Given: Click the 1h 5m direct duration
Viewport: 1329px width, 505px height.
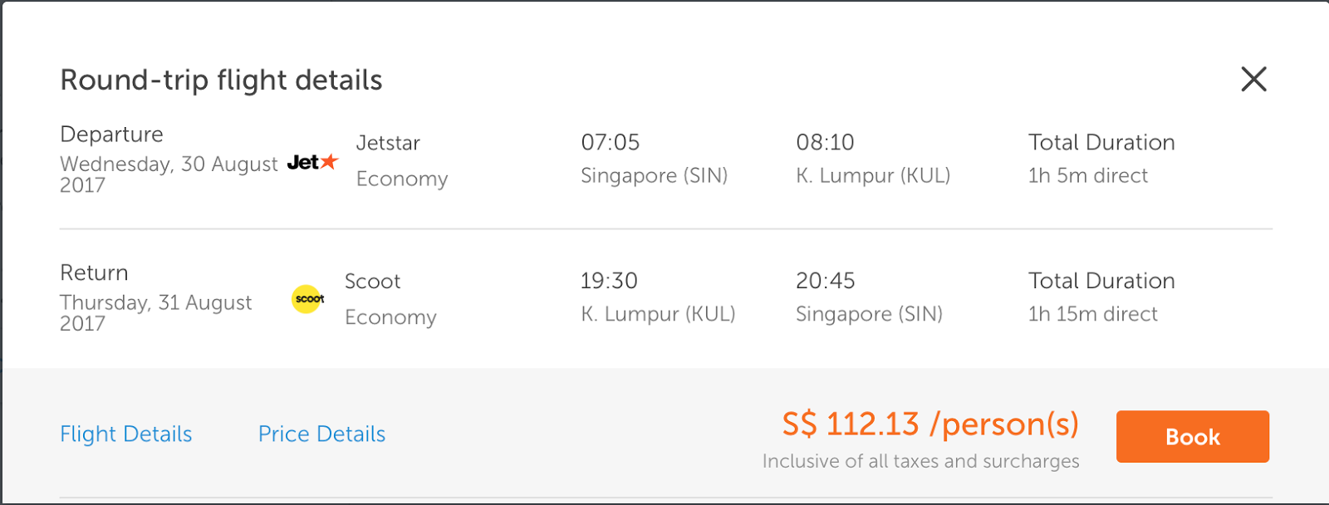Looking at the screenshot, I should (x=1087, y=176).
